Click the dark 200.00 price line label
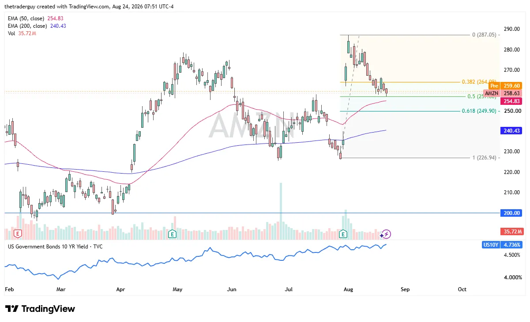This screenshot has width=530, height=322. click(x=512, y=213)
